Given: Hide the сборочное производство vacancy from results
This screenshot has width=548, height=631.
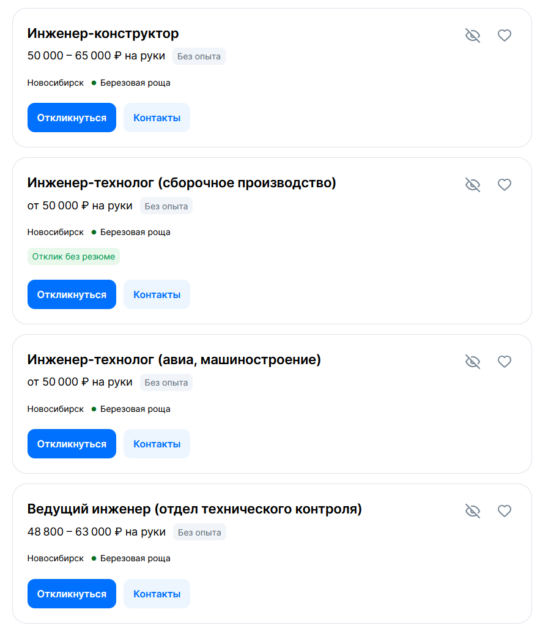Looking at the screenshot, I should pyautogui.click(x=473, y=185).
